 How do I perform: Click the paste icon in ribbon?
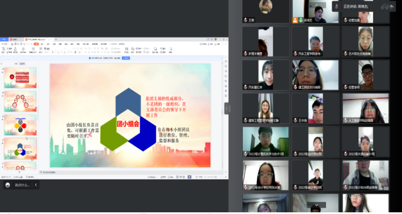point(3,49)
